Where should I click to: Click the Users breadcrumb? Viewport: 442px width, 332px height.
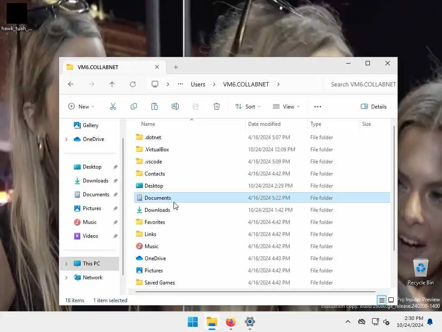pos(198,84)
